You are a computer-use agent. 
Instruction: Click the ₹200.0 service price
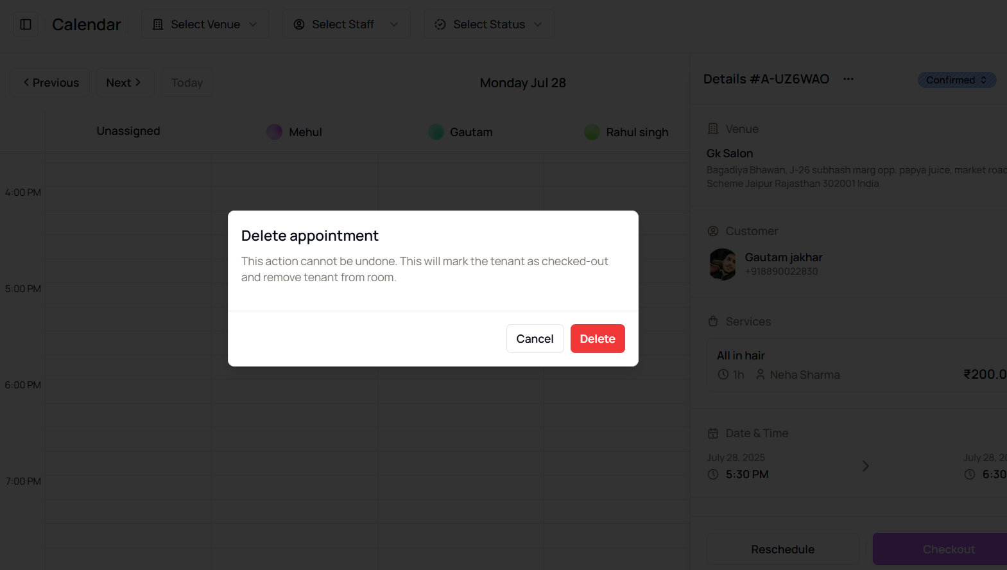(985, 374)
